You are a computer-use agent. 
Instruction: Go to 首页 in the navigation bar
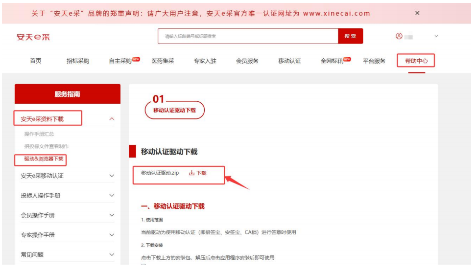pyautogui.click(x=36, y=61)
